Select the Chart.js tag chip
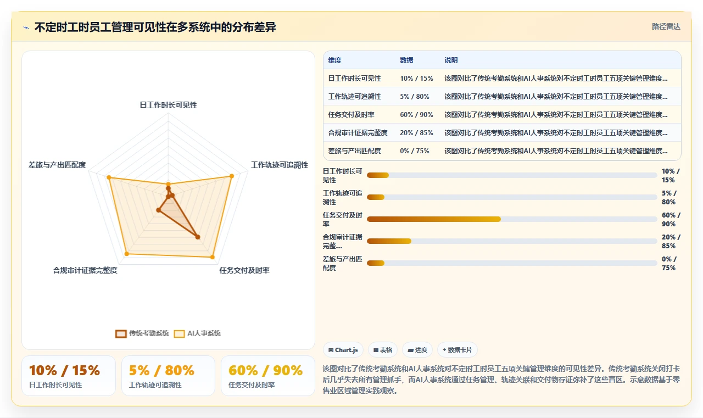The width and height of the screenshot is (703, 418). click(x=343, y=350)
